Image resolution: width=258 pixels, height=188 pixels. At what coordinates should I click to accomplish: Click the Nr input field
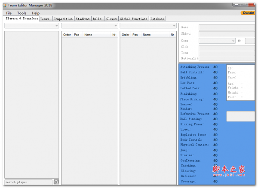tap(250, 41)
